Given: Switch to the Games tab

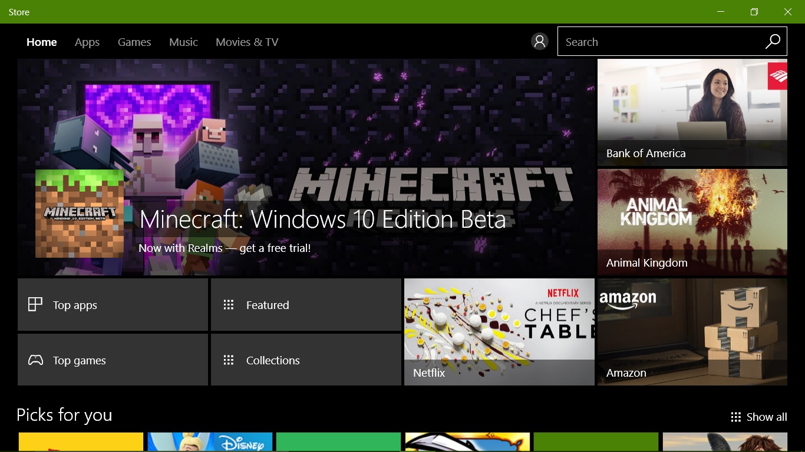Looking at the screenshot, I should (x=134, y=42).
